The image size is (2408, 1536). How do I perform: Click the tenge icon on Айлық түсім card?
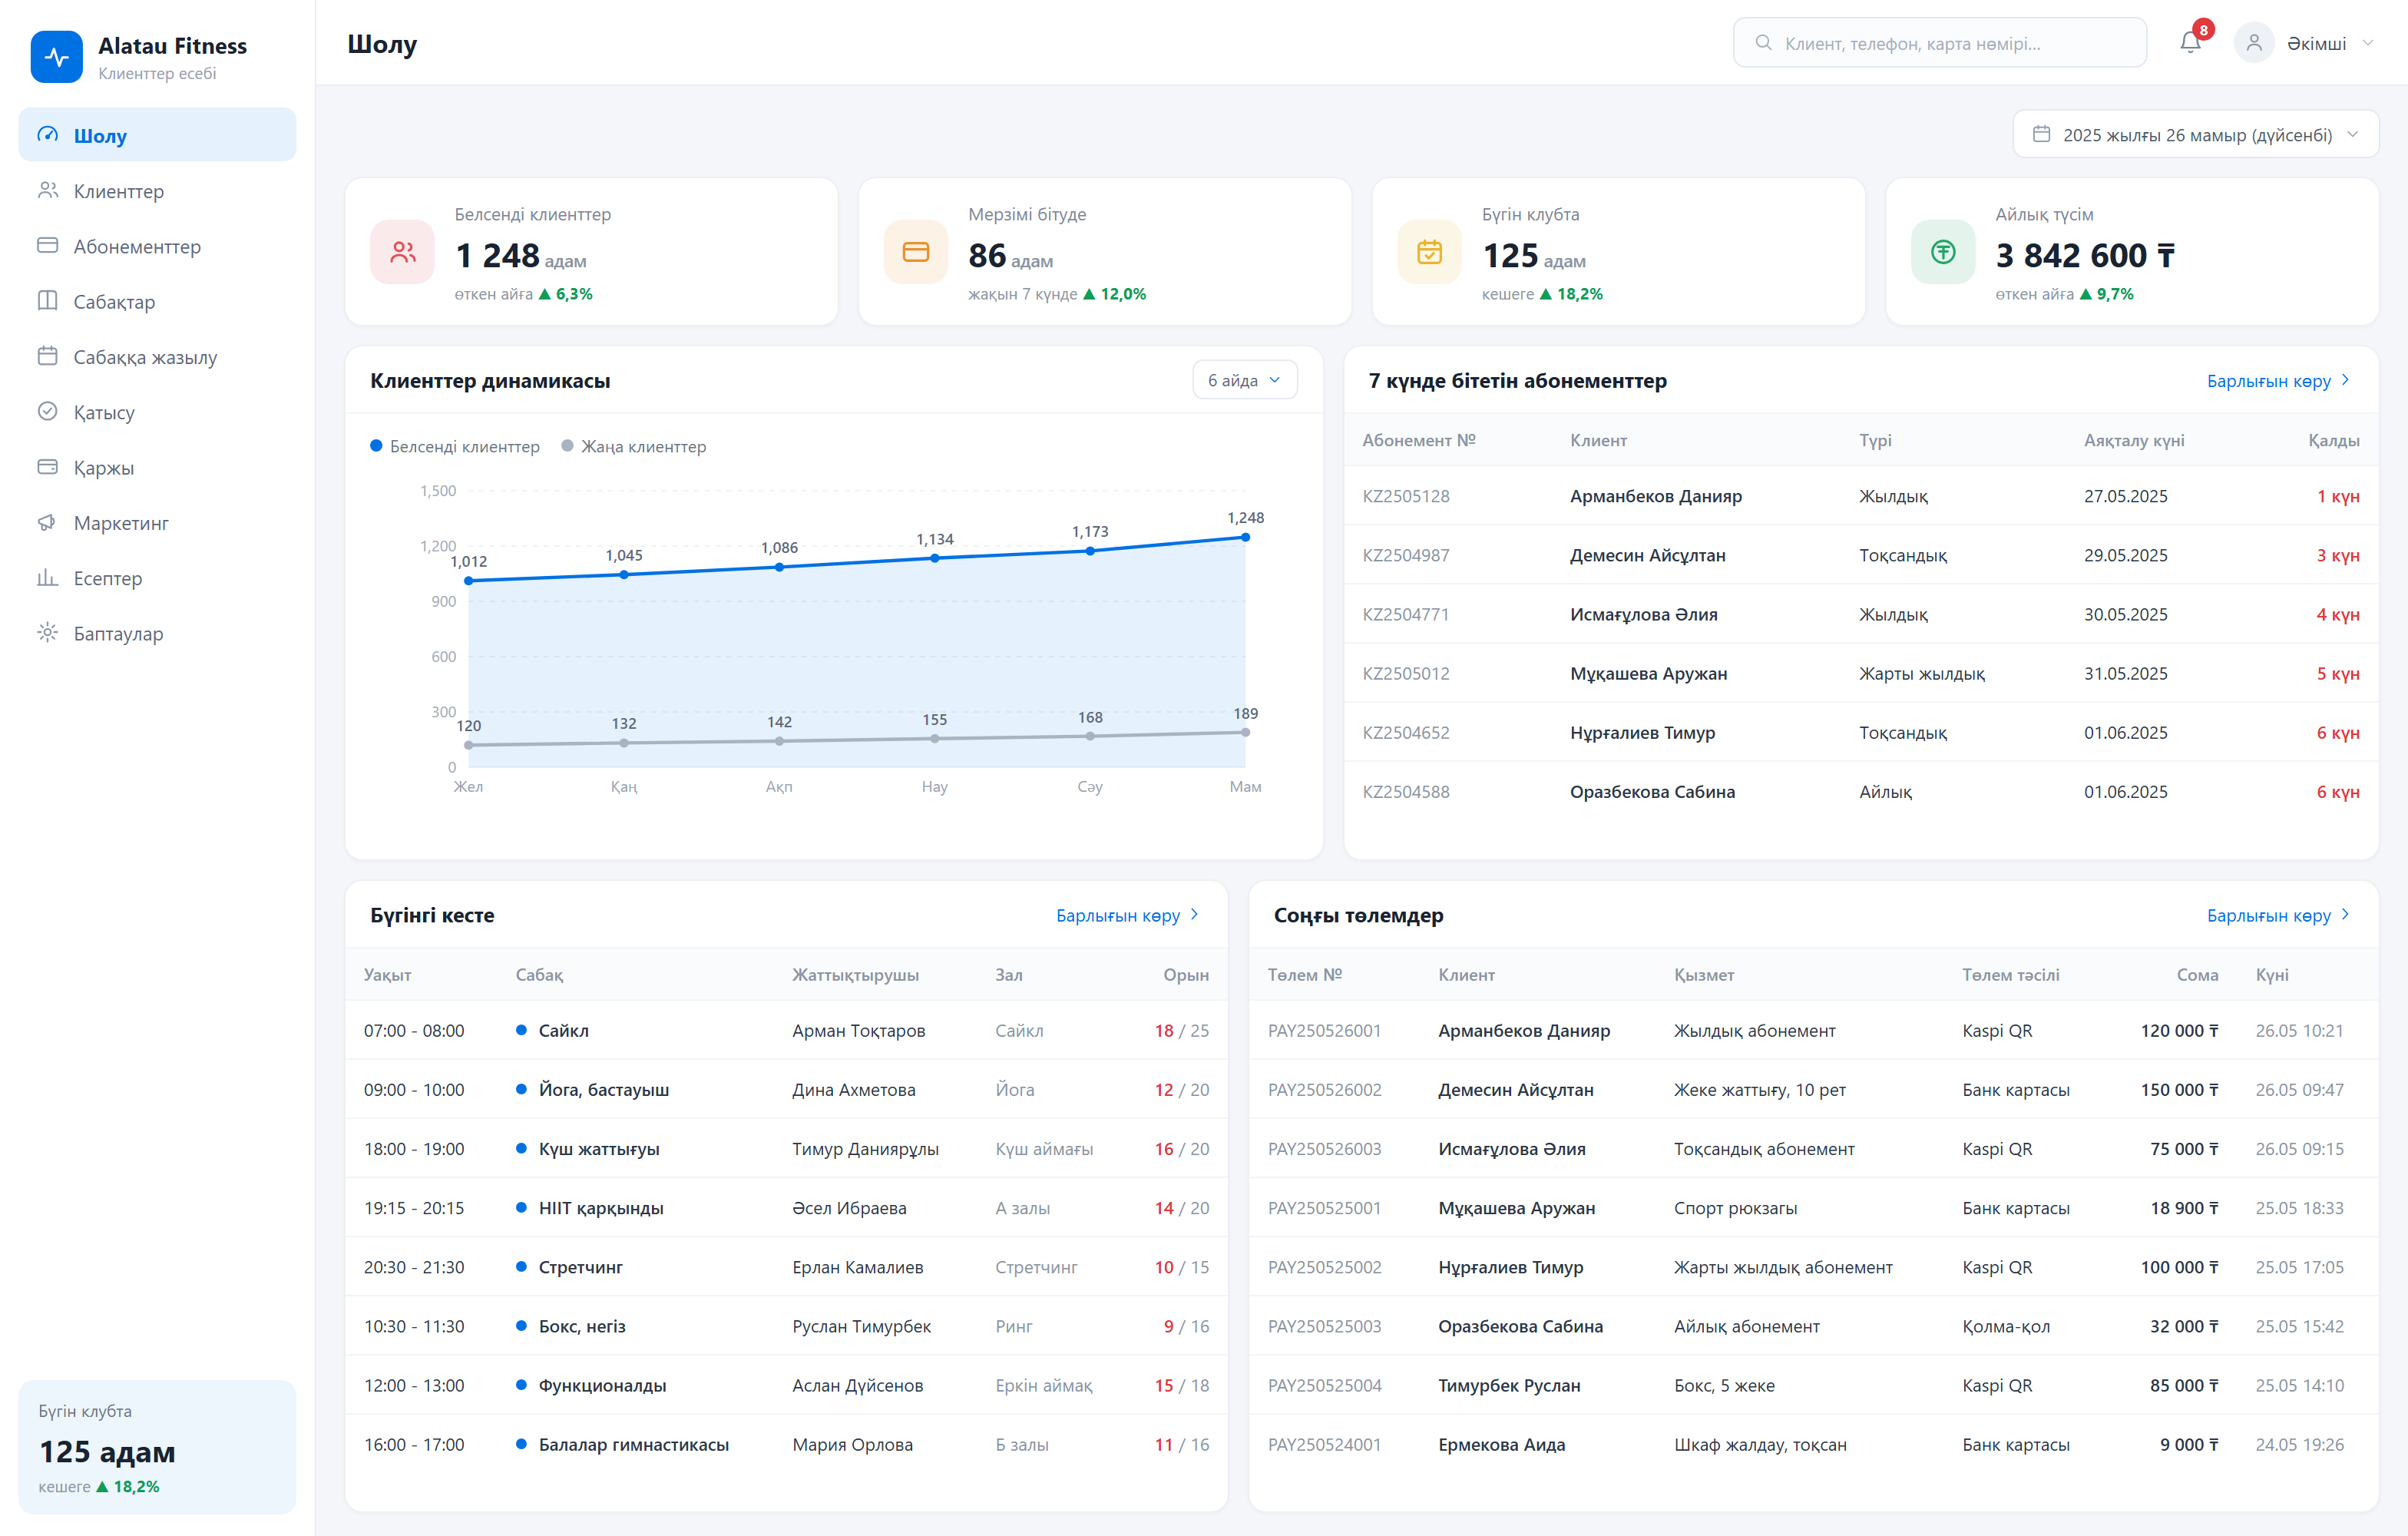(1943, 252)
